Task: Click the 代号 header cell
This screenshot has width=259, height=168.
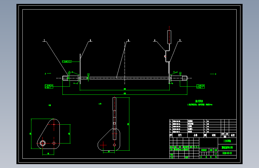Action: (180, 135)
